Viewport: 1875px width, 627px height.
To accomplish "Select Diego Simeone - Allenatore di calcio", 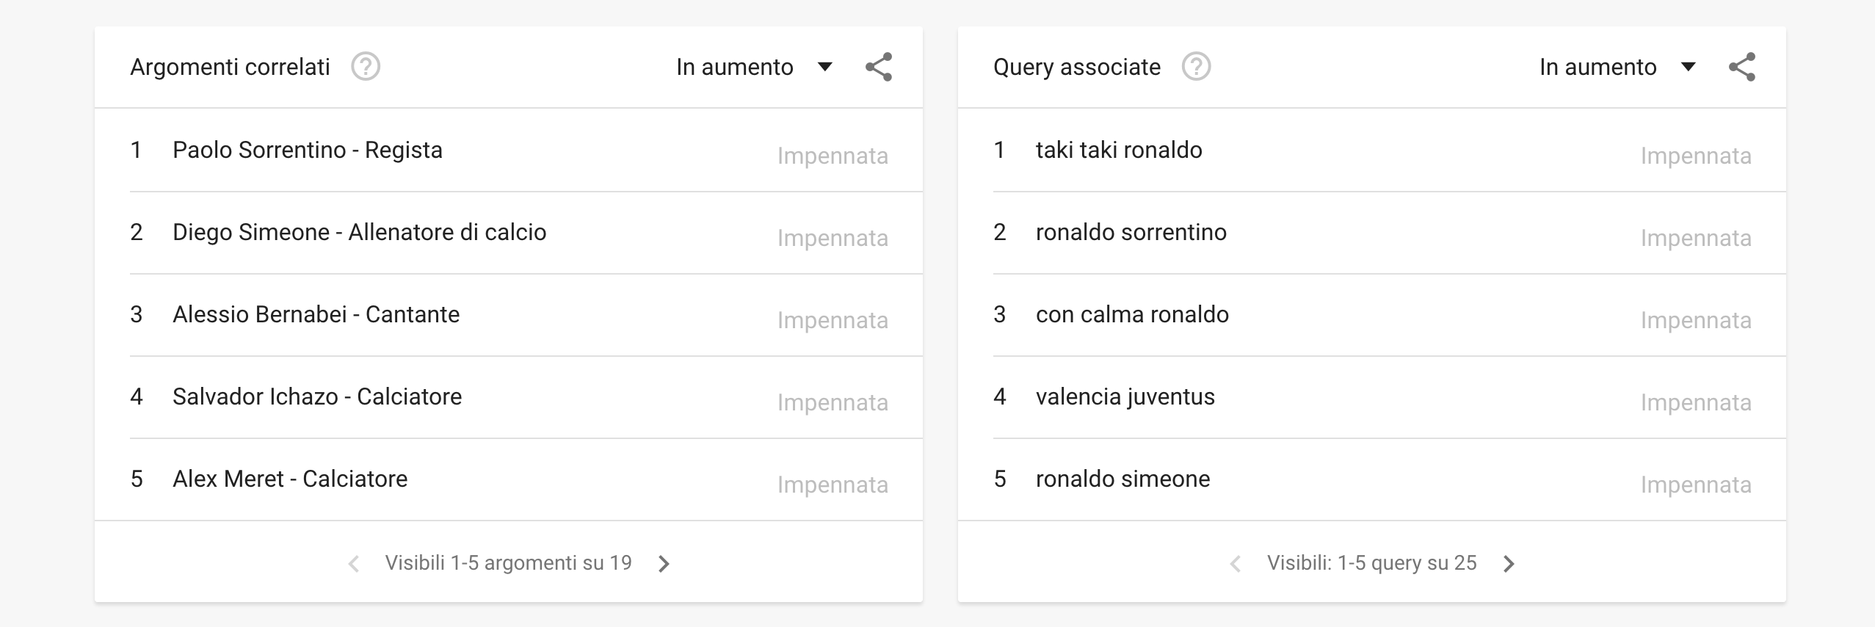I will pyautogui.click(x=359, y=232).
